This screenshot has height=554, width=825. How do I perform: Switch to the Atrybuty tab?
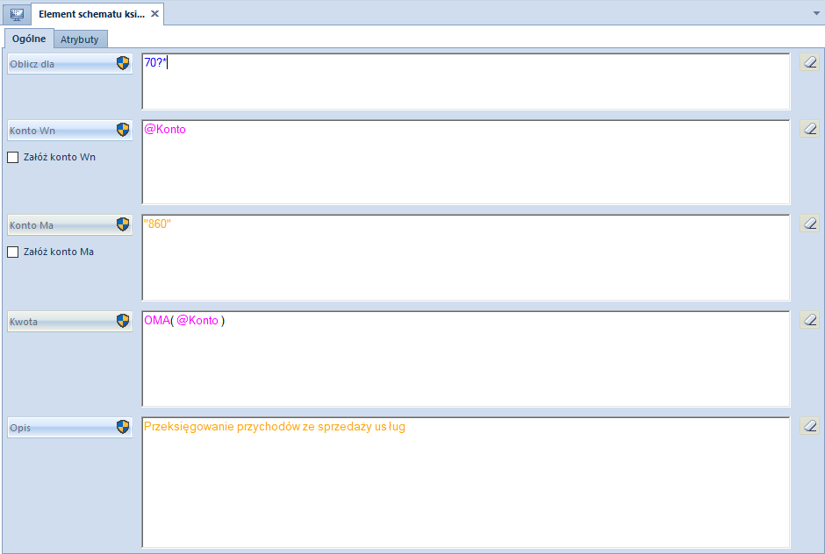point(80,39)
